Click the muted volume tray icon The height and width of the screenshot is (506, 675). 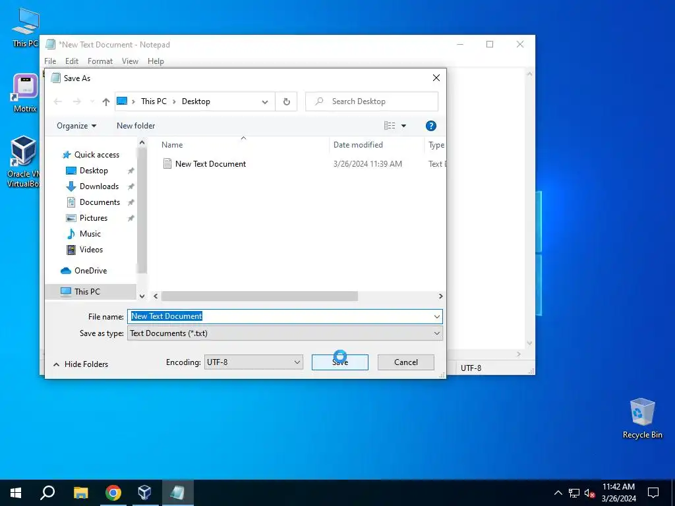[589, 493]
